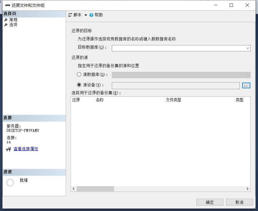The width and height of the screenshot is (258, 211).
Task: Click the 还原 column header
Action: click(83, 100)
